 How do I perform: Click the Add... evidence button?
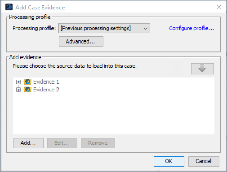(x=28, y=143)
